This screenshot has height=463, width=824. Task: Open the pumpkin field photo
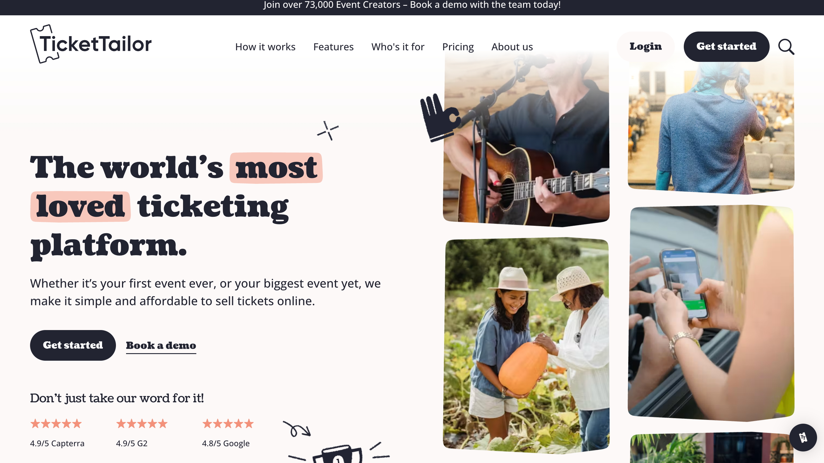(526, 345)
